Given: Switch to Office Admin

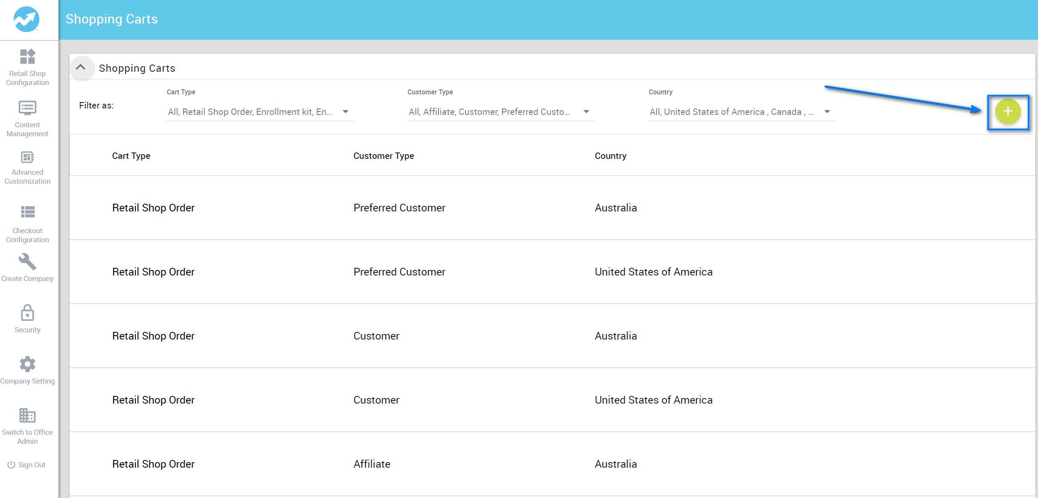Looking at the screenshot, I should (x=27, y=426).
